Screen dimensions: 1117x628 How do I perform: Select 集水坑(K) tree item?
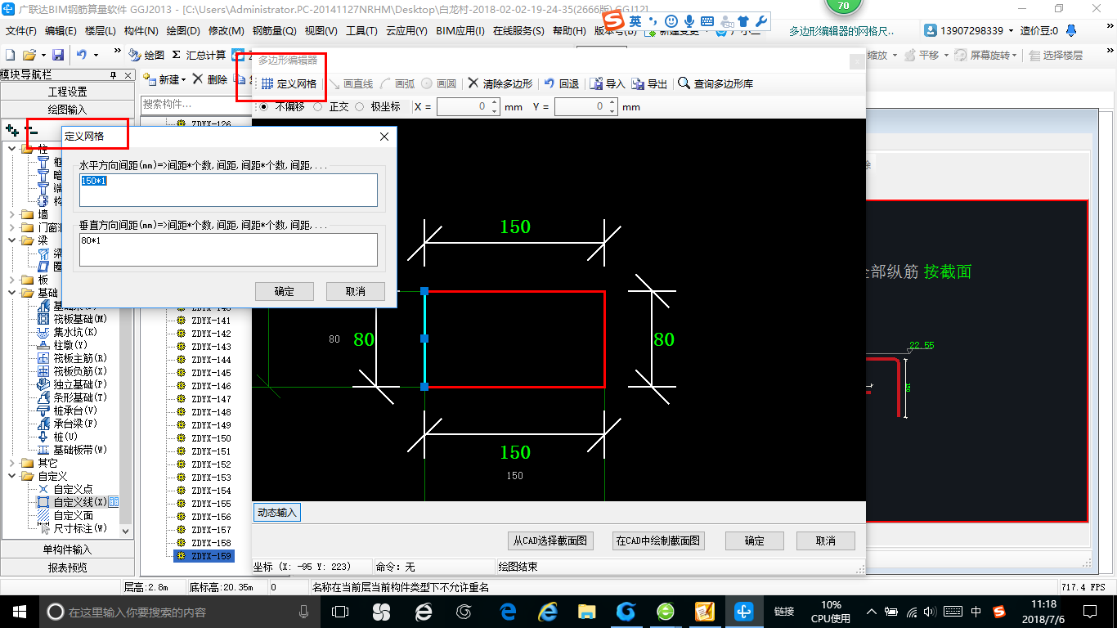[75, 332]
